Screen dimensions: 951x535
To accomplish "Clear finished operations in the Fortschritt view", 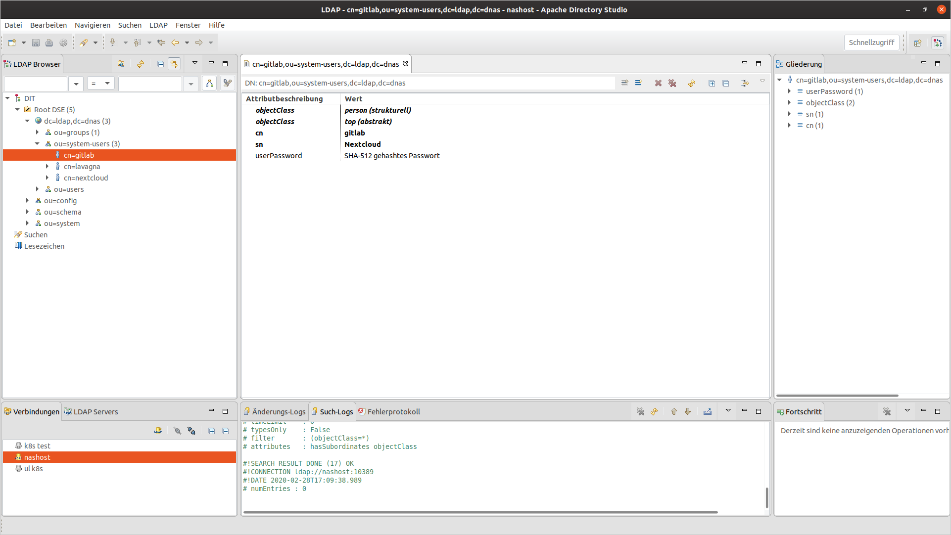I will pos(887,411).
